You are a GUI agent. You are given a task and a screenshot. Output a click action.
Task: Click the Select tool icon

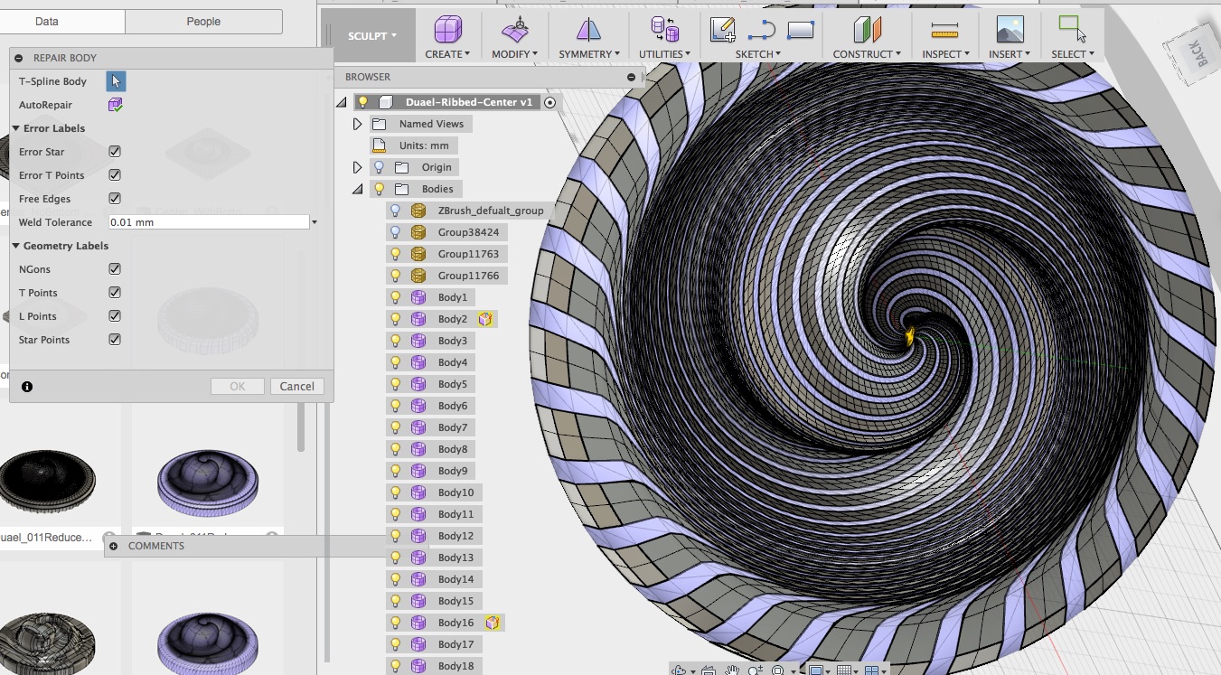tap(1073, 29)
